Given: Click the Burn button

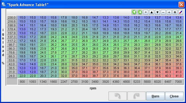Looking at the screenshot, I should click(x=155, y=96).
